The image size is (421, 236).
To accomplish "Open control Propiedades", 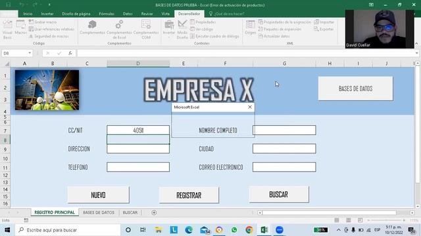I will (203, 22).
